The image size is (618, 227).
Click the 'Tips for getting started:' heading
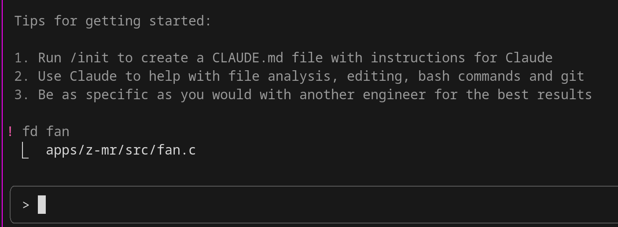[113, 21]
